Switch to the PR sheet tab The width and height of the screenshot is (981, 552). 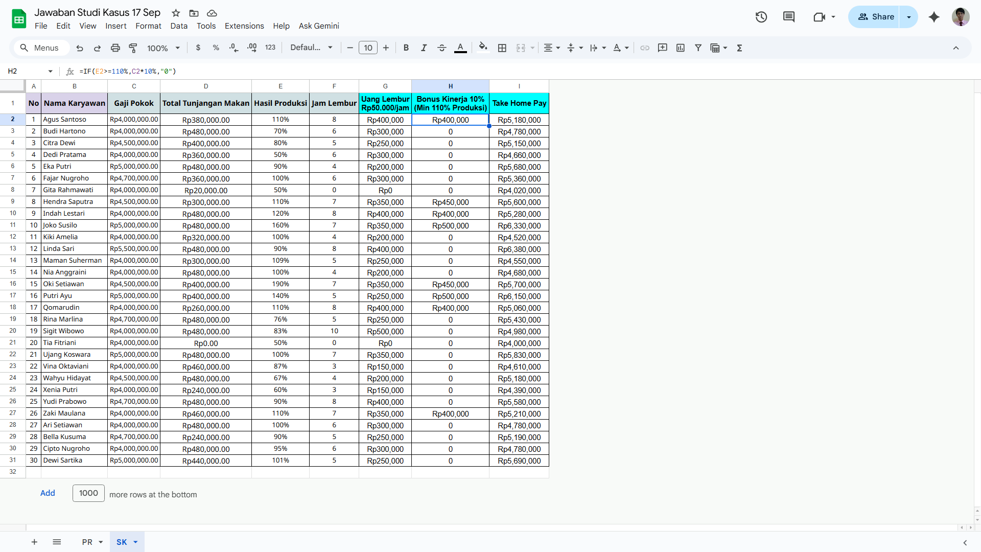(x=87, y=542)
